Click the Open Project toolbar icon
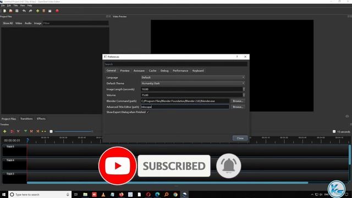 (x=10, y=11)
